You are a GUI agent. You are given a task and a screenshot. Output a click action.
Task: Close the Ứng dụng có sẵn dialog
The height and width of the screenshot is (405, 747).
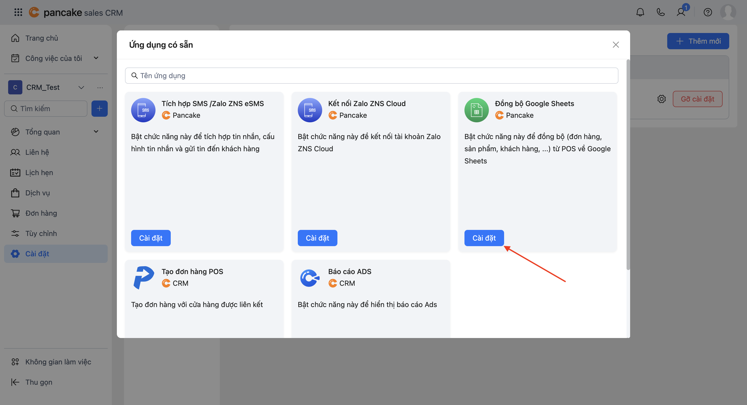pos(616,45)
